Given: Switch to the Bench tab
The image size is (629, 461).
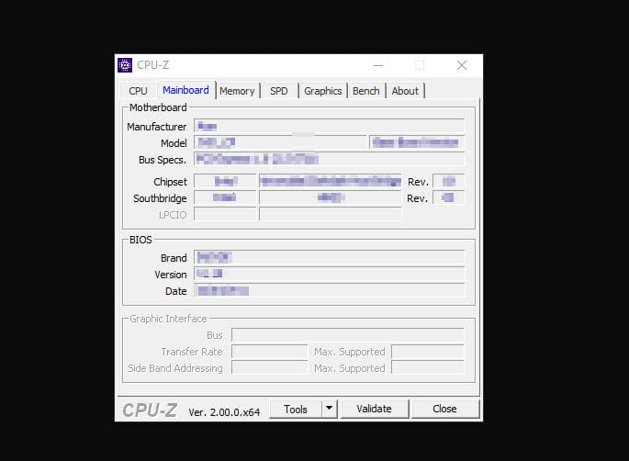Looking at the screenshot, I should click(365, 91).
